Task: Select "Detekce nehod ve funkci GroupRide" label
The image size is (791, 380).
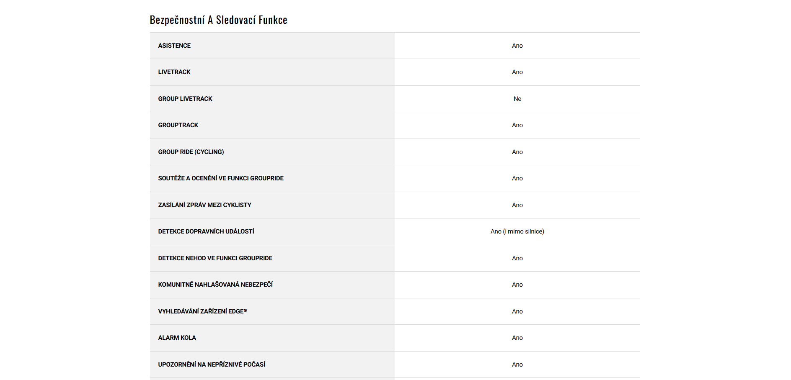Action: [215, 258]
